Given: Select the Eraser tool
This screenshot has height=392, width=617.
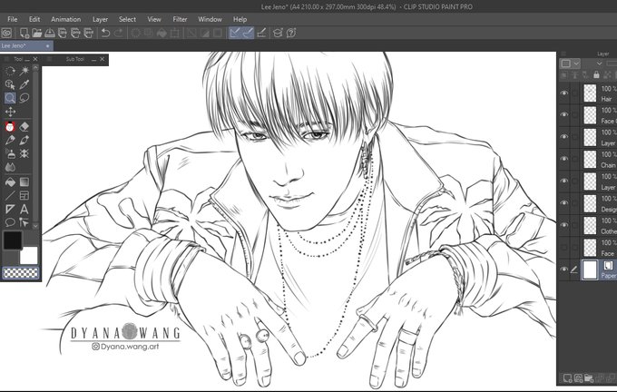Looking at the screenshot, I should pos(24,127).
